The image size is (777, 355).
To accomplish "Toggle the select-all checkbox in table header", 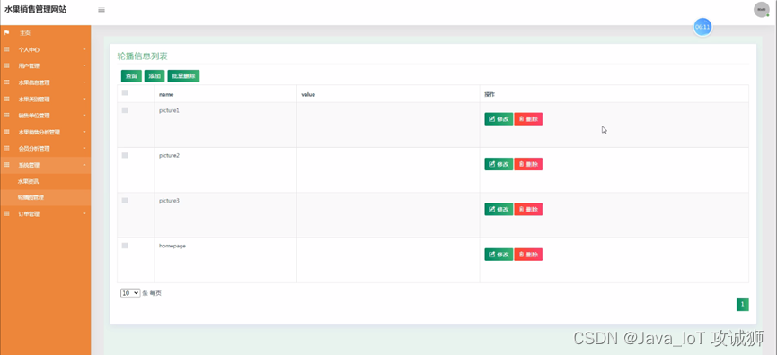I will click(125, 92).
